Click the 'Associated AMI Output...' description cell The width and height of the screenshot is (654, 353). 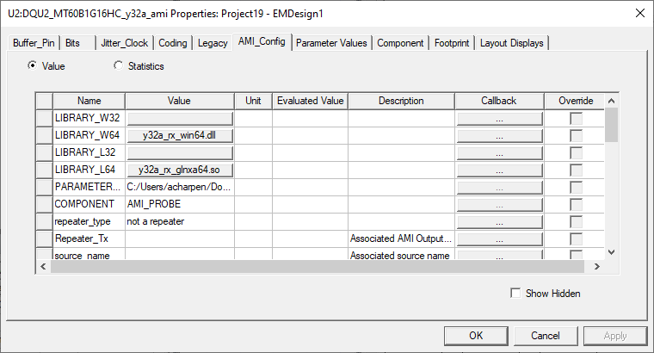[x=401, y=238]
